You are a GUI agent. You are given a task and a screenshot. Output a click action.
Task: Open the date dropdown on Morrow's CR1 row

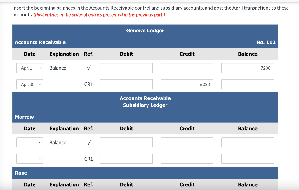pyautogui.click(x=29, y=159)
